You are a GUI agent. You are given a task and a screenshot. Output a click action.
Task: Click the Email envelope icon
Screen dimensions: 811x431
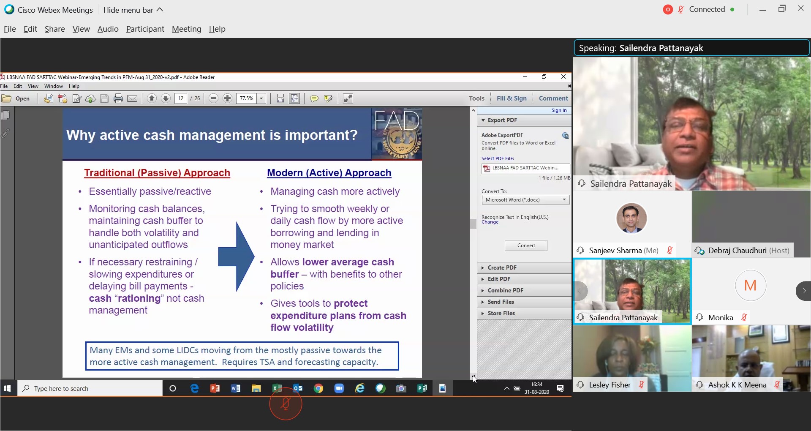132,98
